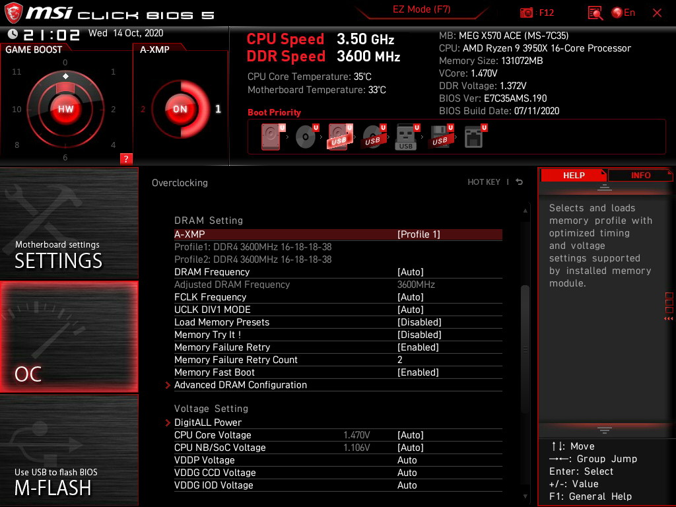The image size is (676, 507).
Task: Select the USB CD/DVD boot device icon
Action: [374, 137]
